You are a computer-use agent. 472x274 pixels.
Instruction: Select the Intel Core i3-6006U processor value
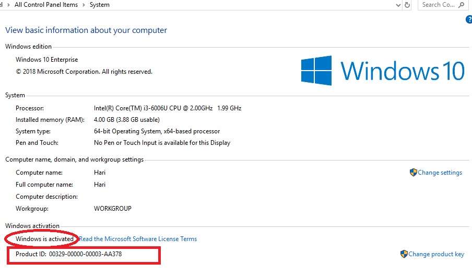[x=168, y=108]
